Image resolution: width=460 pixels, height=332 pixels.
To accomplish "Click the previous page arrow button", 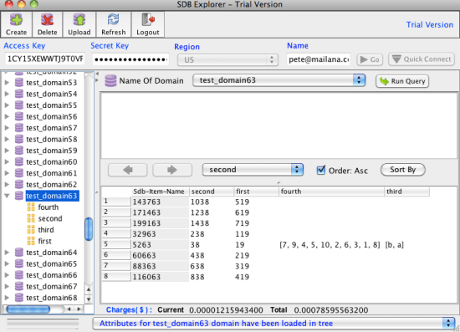I will click(128, 170).
